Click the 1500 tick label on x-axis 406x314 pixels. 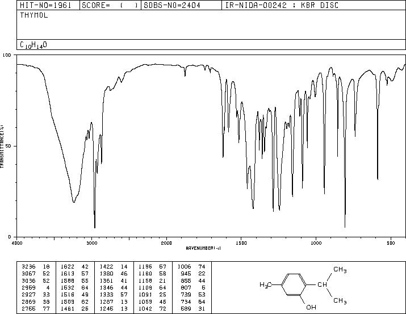(241, 243)
